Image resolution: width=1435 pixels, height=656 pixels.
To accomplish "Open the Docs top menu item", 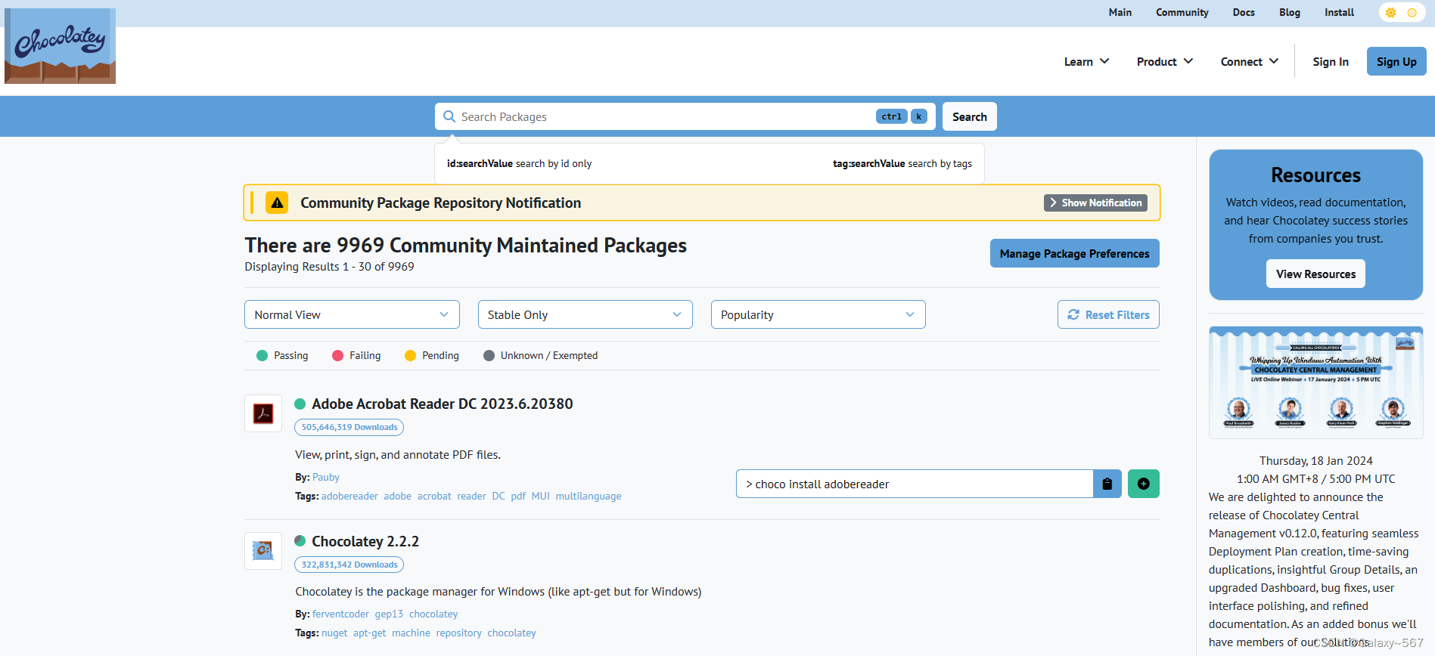I will [1244, 12].
